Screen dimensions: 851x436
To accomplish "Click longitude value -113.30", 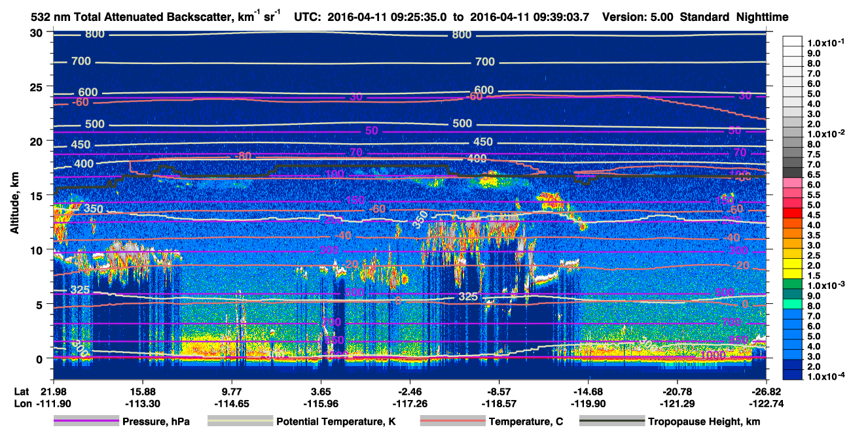I will pos(142,403).
